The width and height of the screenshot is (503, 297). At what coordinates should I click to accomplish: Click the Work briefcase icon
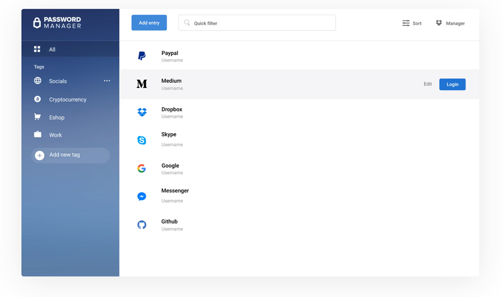tap(37, 134)
